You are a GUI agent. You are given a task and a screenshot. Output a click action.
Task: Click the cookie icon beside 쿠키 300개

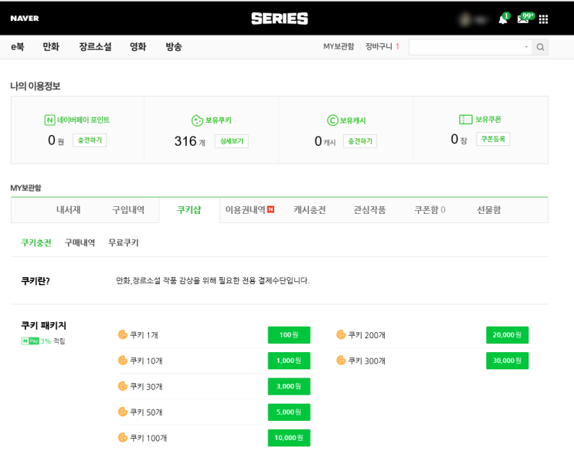pyautogui.click(x=341, y=361)
